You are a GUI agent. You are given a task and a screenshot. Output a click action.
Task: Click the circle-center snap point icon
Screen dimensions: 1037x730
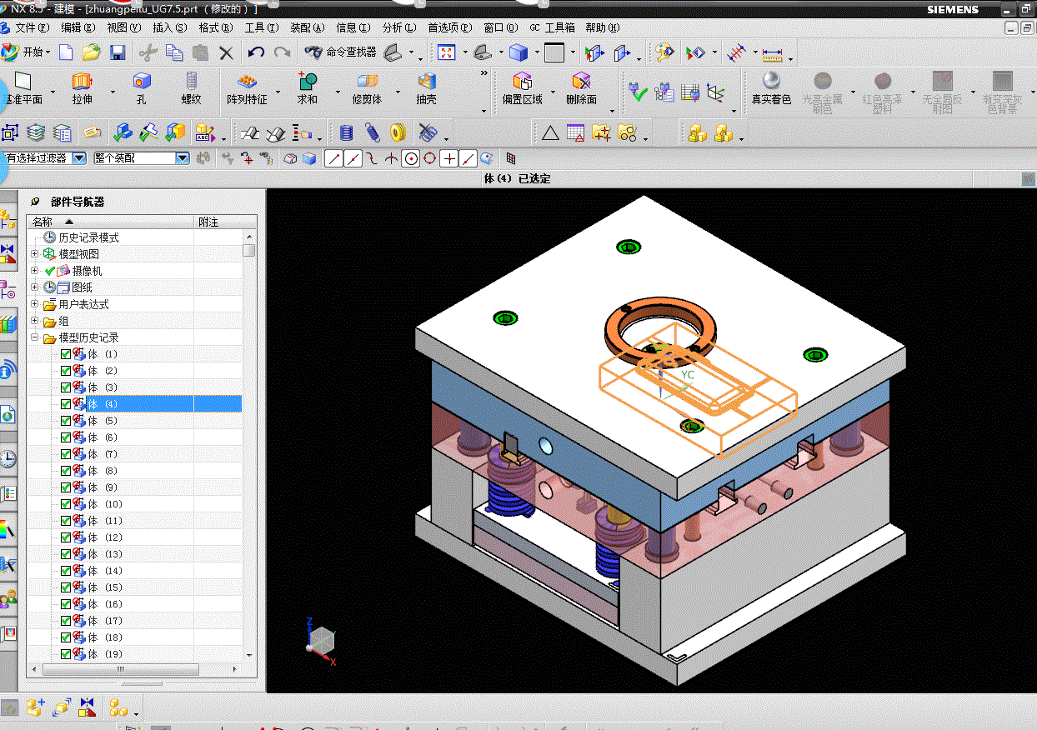[x=410, y=158]
